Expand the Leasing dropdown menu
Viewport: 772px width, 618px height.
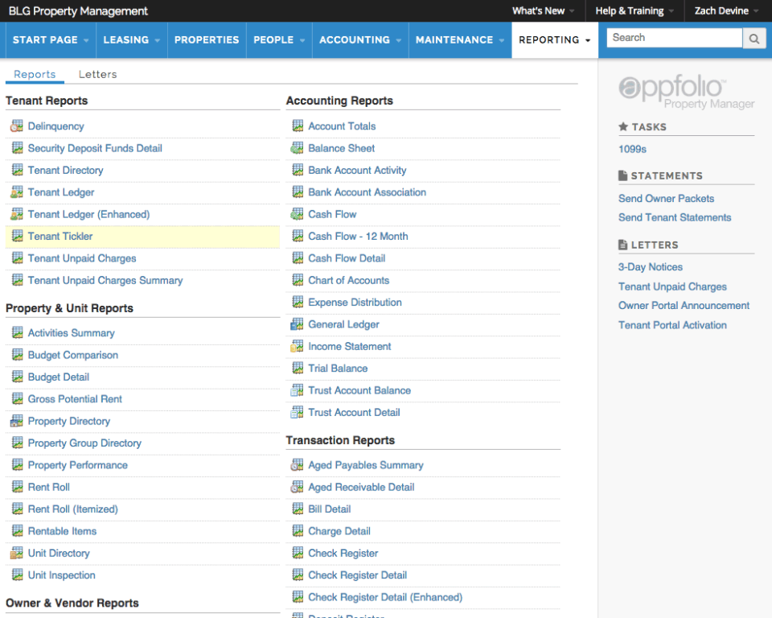click(130, 39)
